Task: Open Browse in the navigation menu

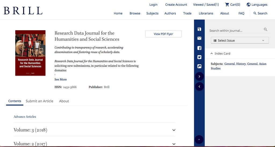Action: pos(135,13)
